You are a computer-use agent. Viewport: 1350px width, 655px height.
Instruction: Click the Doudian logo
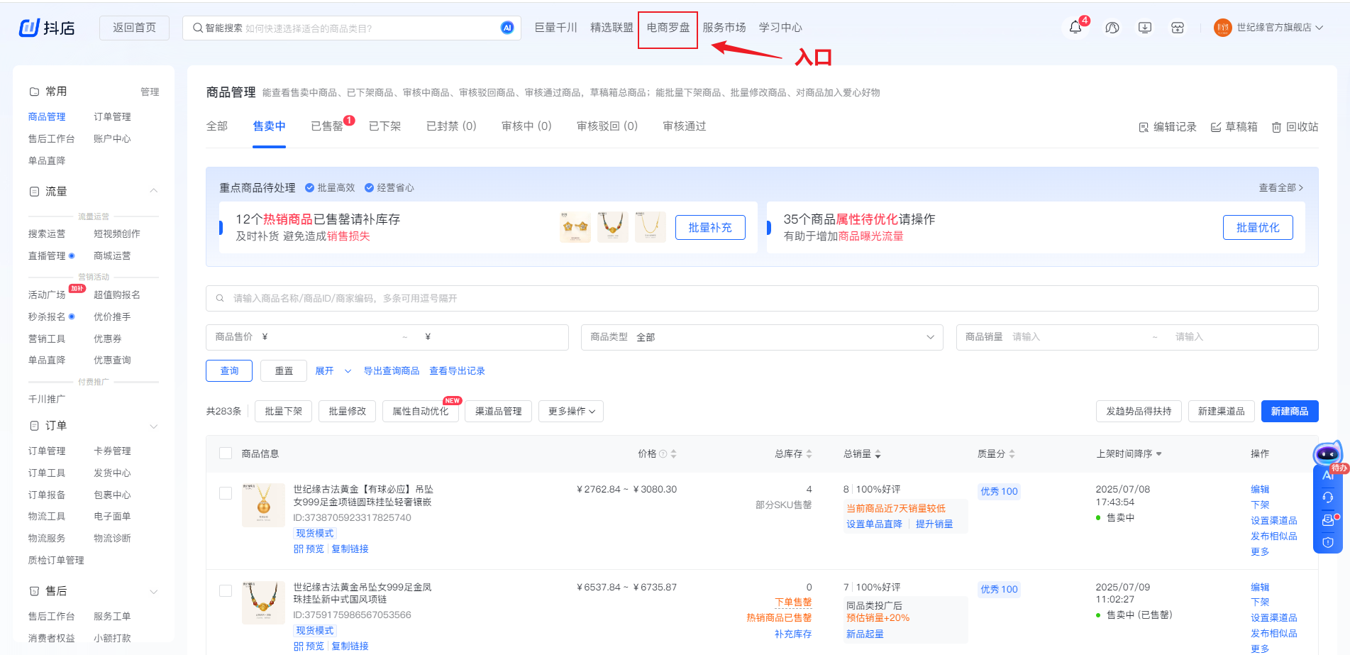click(47, 28)
